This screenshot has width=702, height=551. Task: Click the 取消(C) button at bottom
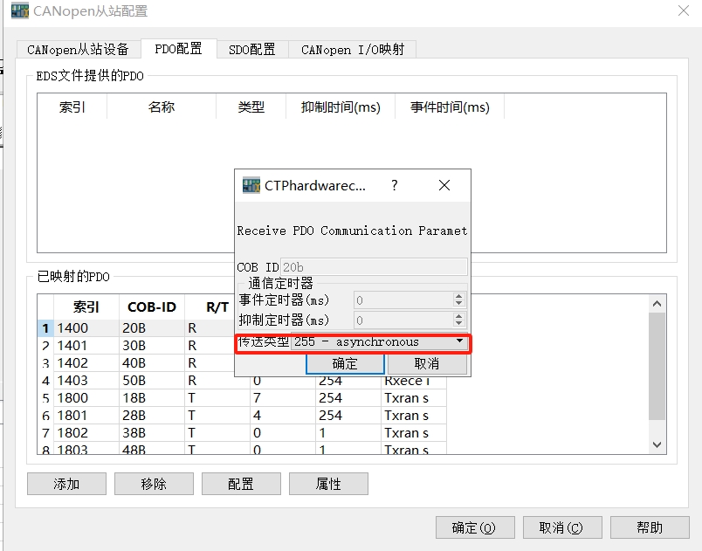(x=562, y=527)
